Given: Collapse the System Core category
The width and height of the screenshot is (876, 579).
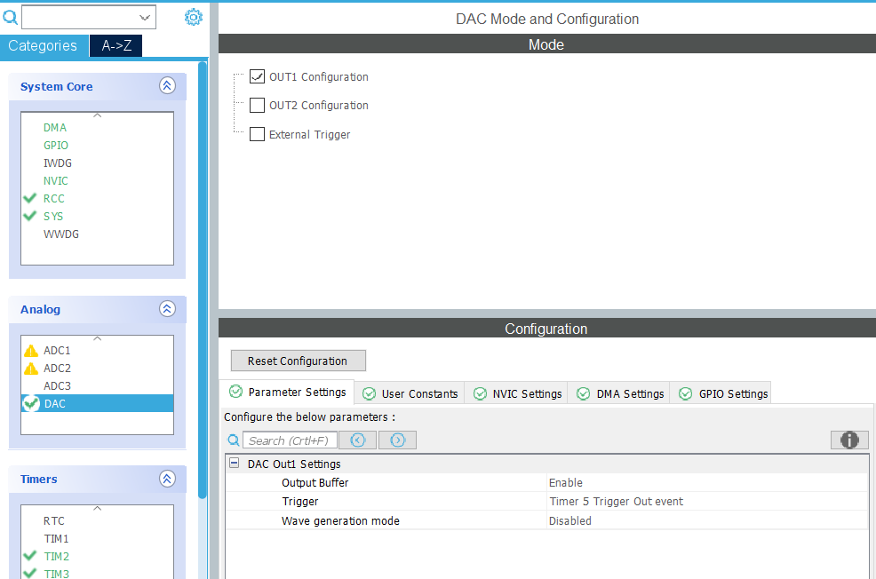Looking at the screenshot, I should click(x=167, y=85).
